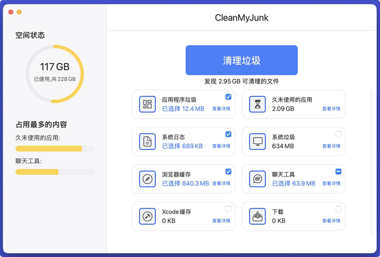The image size is (380, 257).
Task: Toggle the 聊天工具 partially selected checkbox
Action: [338, 172]
